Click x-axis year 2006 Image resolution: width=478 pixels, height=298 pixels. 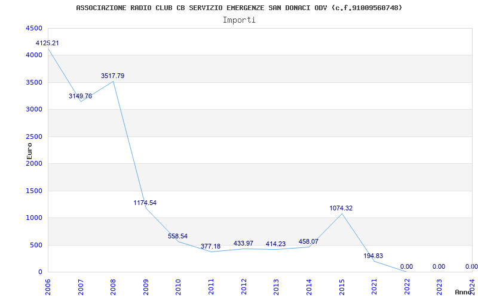tap(48, 287)
